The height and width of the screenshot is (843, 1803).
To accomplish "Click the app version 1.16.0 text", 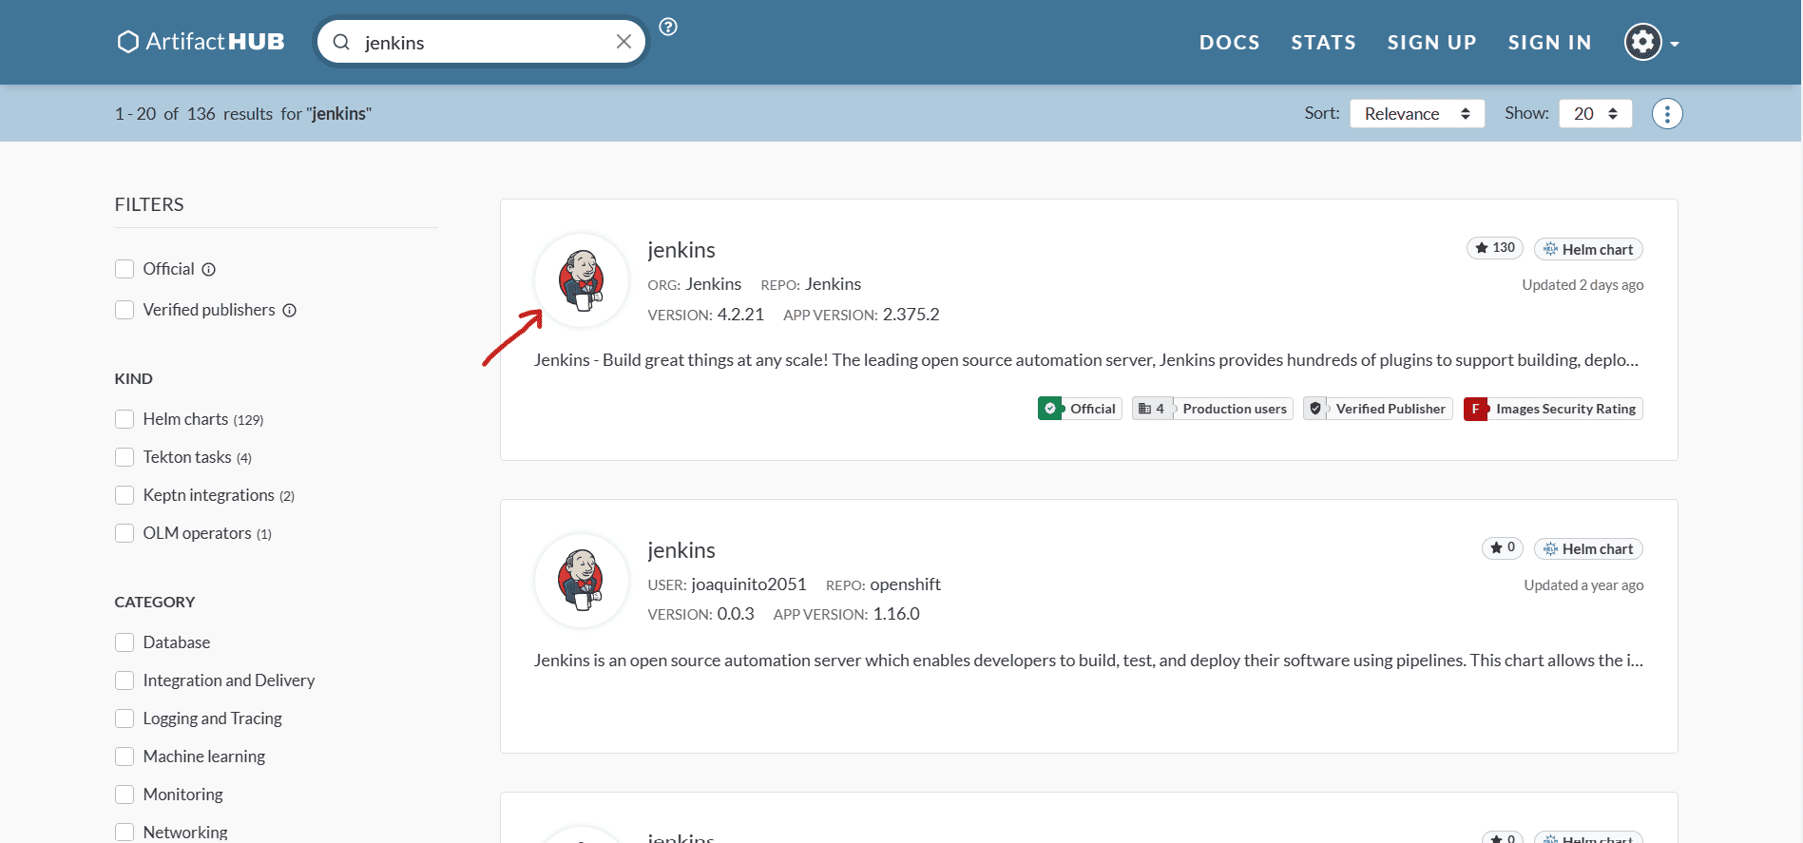I will (x=896, y=614).
